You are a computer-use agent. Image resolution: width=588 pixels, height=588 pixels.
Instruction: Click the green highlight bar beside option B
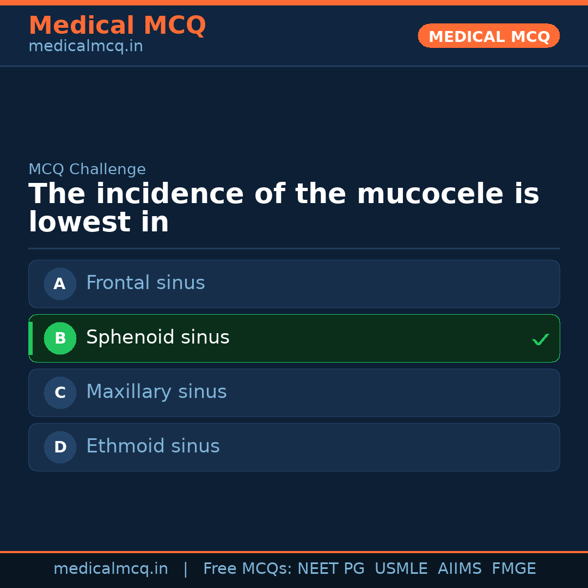[x=30, y=338]
